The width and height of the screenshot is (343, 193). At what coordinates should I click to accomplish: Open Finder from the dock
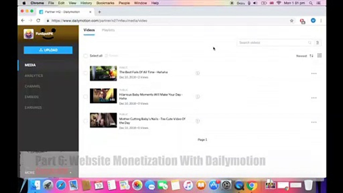[x=35, y=185]
